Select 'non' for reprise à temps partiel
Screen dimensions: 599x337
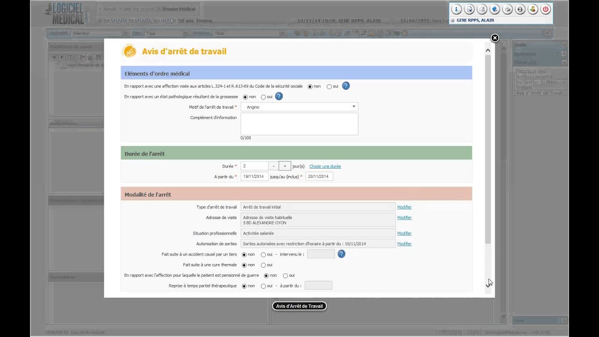[x=244, y=286]
